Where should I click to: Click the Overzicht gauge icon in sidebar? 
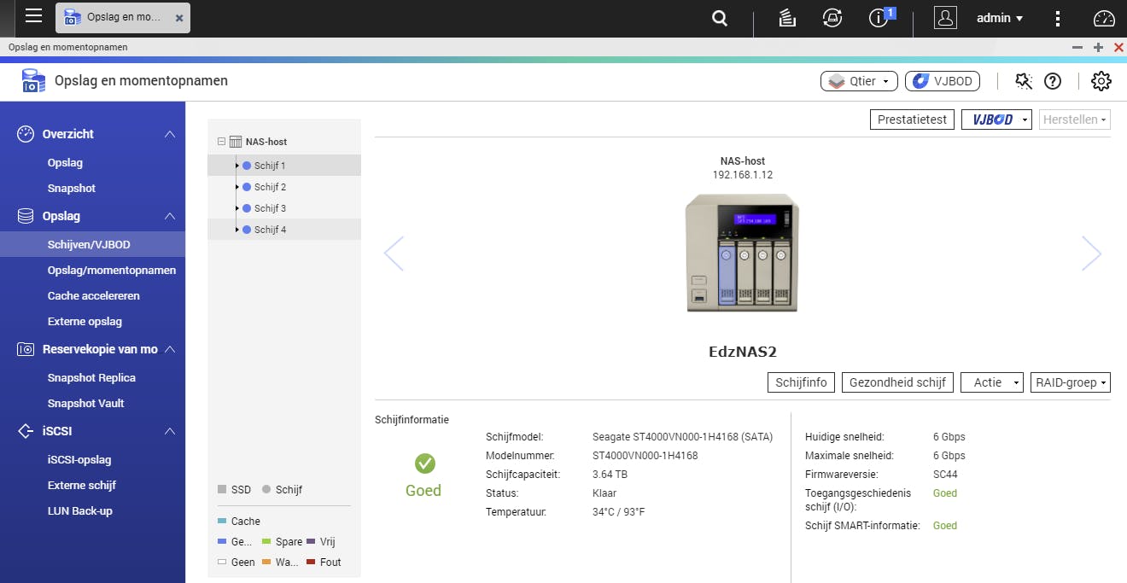coord(26,134)
